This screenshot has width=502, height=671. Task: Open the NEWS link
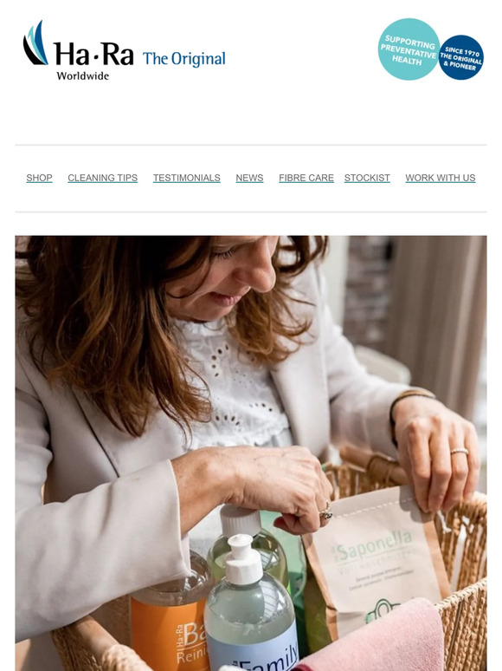(x=249, y=178)
